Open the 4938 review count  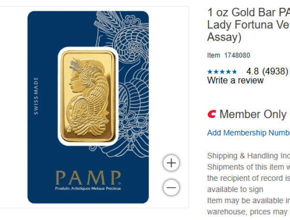275,71
